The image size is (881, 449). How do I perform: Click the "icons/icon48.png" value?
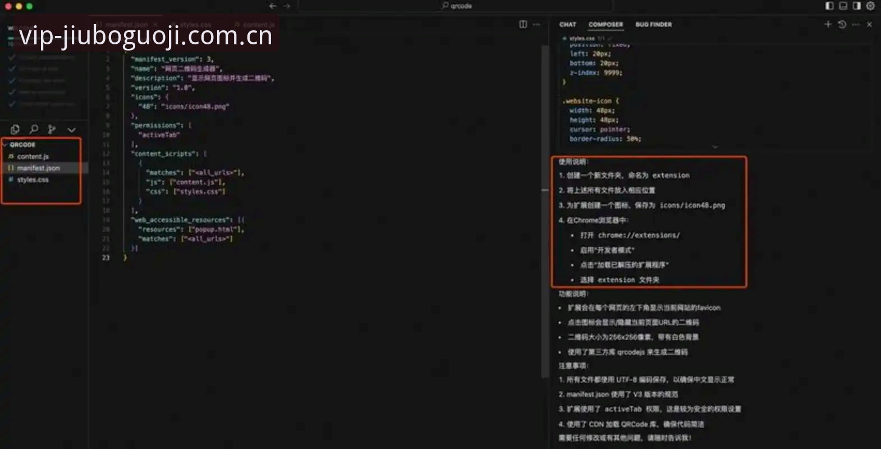click(195, 106)
